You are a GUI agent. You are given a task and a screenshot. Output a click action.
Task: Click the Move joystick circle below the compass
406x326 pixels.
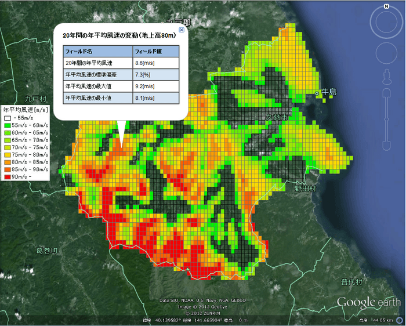click(x=386, y=53)
